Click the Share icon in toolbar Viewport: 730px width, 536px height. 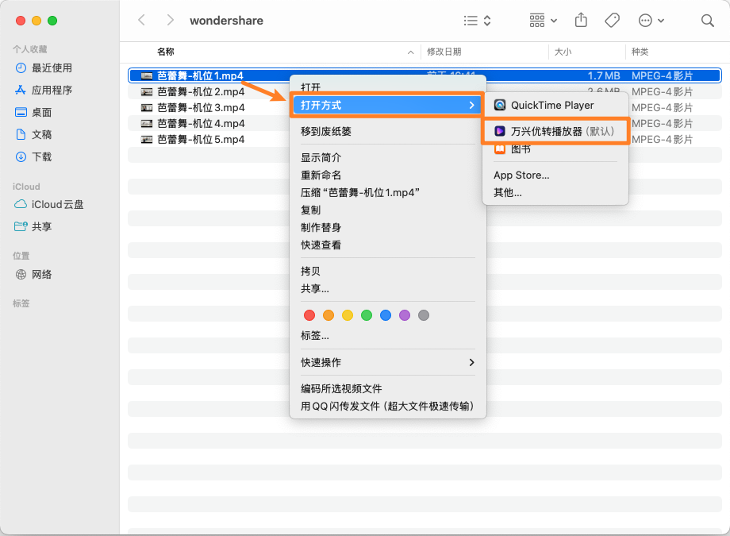pos(581,21)
